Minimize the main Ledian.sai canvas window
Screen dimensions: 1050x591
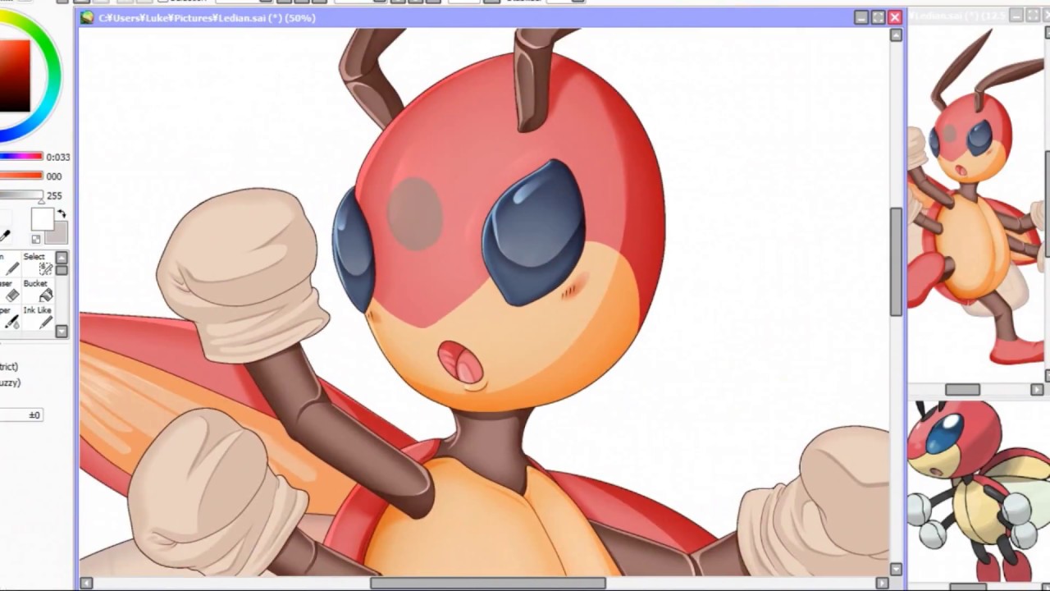point(861,17)
